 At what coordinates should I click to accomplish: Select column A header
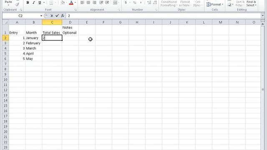pos(17,22)
